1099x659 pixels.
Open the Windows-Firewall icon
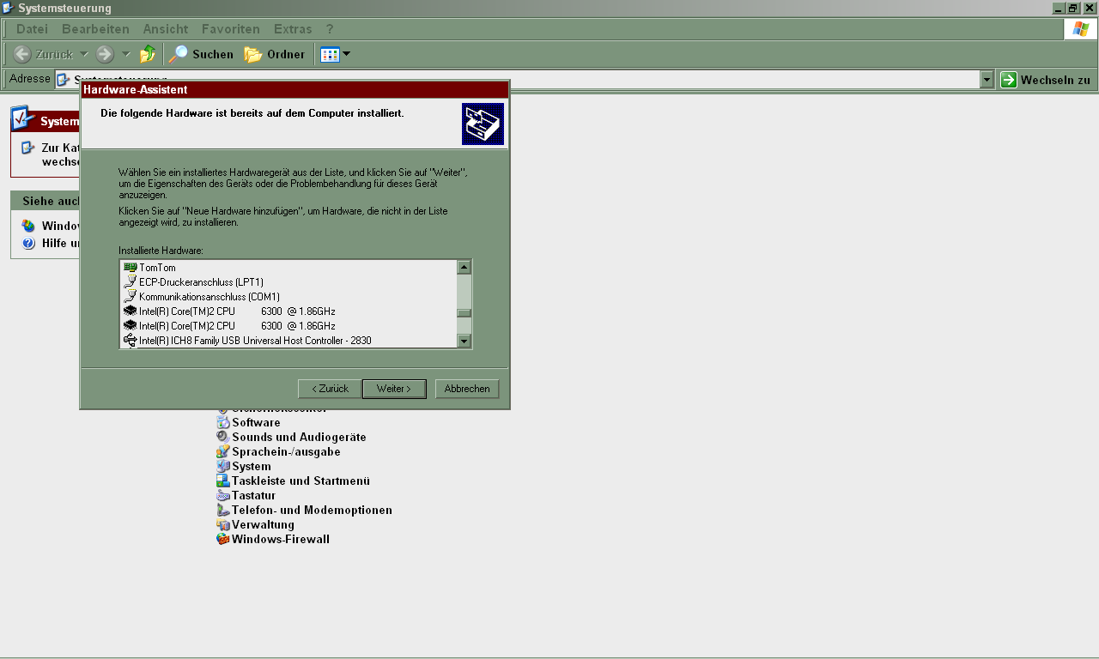click(x=223, y=539)
